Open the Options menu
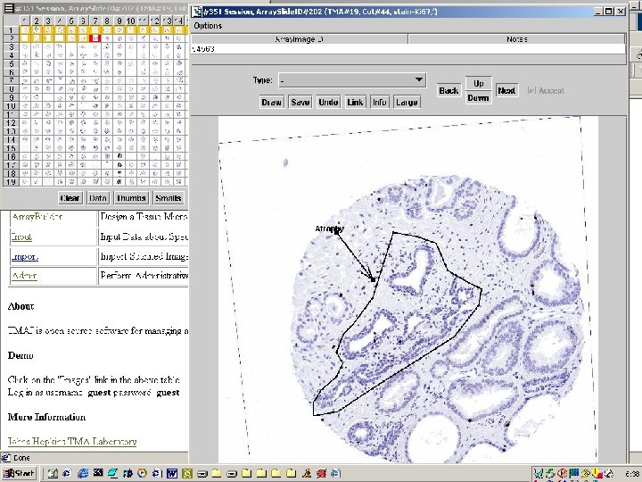This screenshot has height=482, width=642. (208, 26)
